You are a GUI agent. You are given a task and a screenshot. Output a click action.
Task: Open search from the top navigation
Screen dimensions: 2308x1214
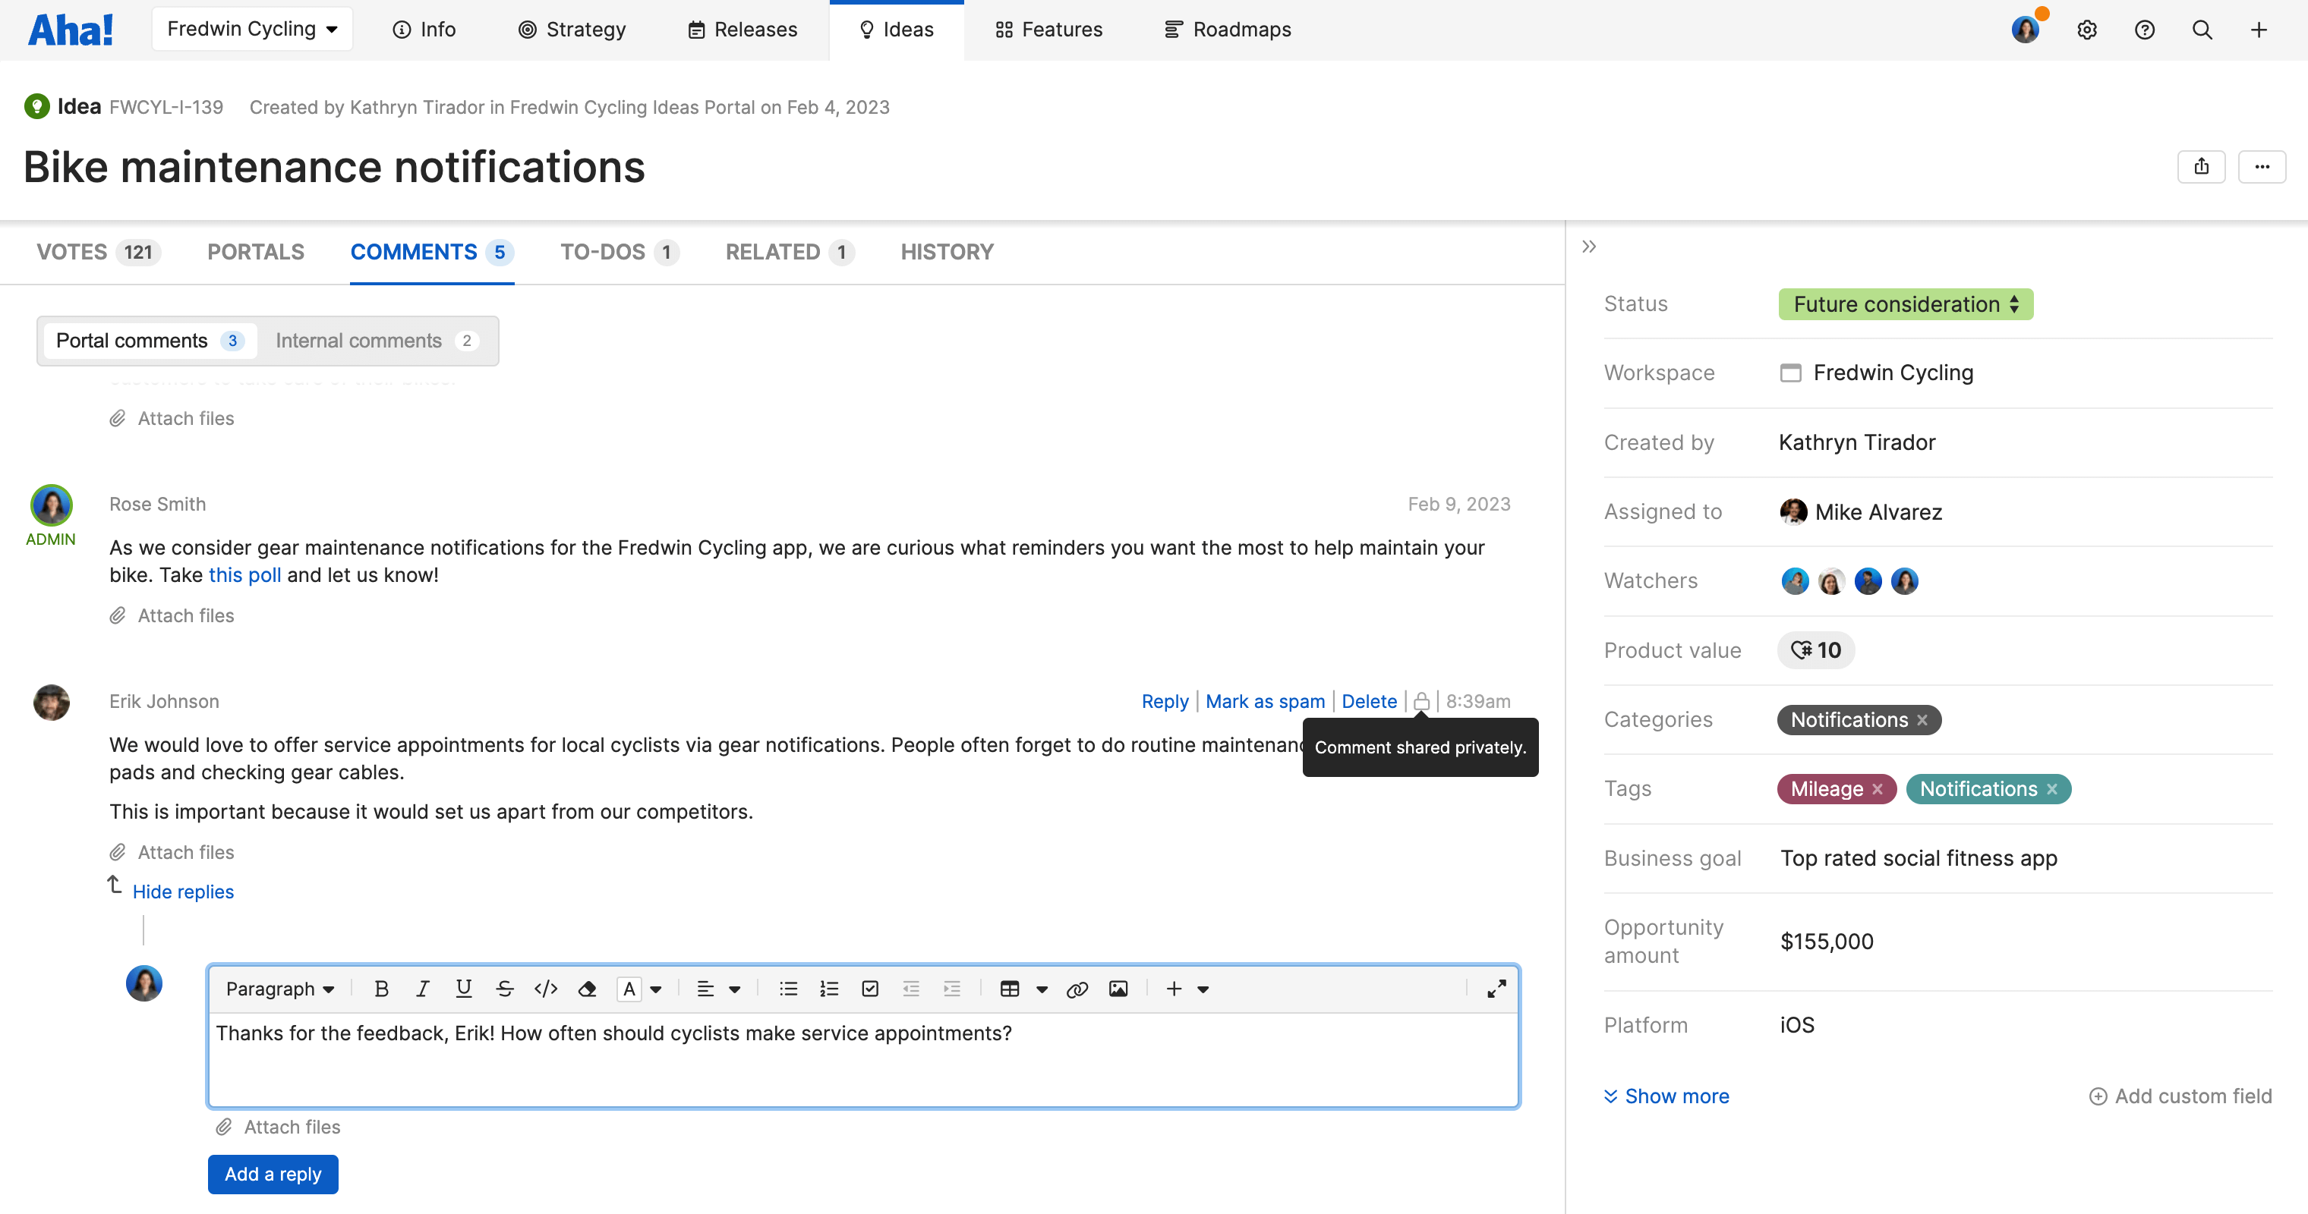pos(2202,30)
